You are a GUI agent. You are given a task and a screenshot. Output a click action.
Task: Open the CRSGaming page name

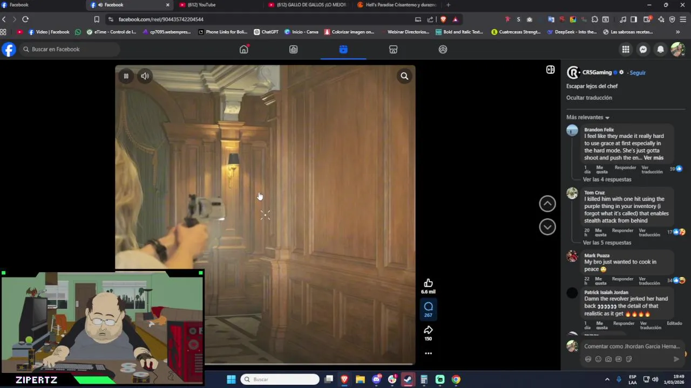pos(597,72)
